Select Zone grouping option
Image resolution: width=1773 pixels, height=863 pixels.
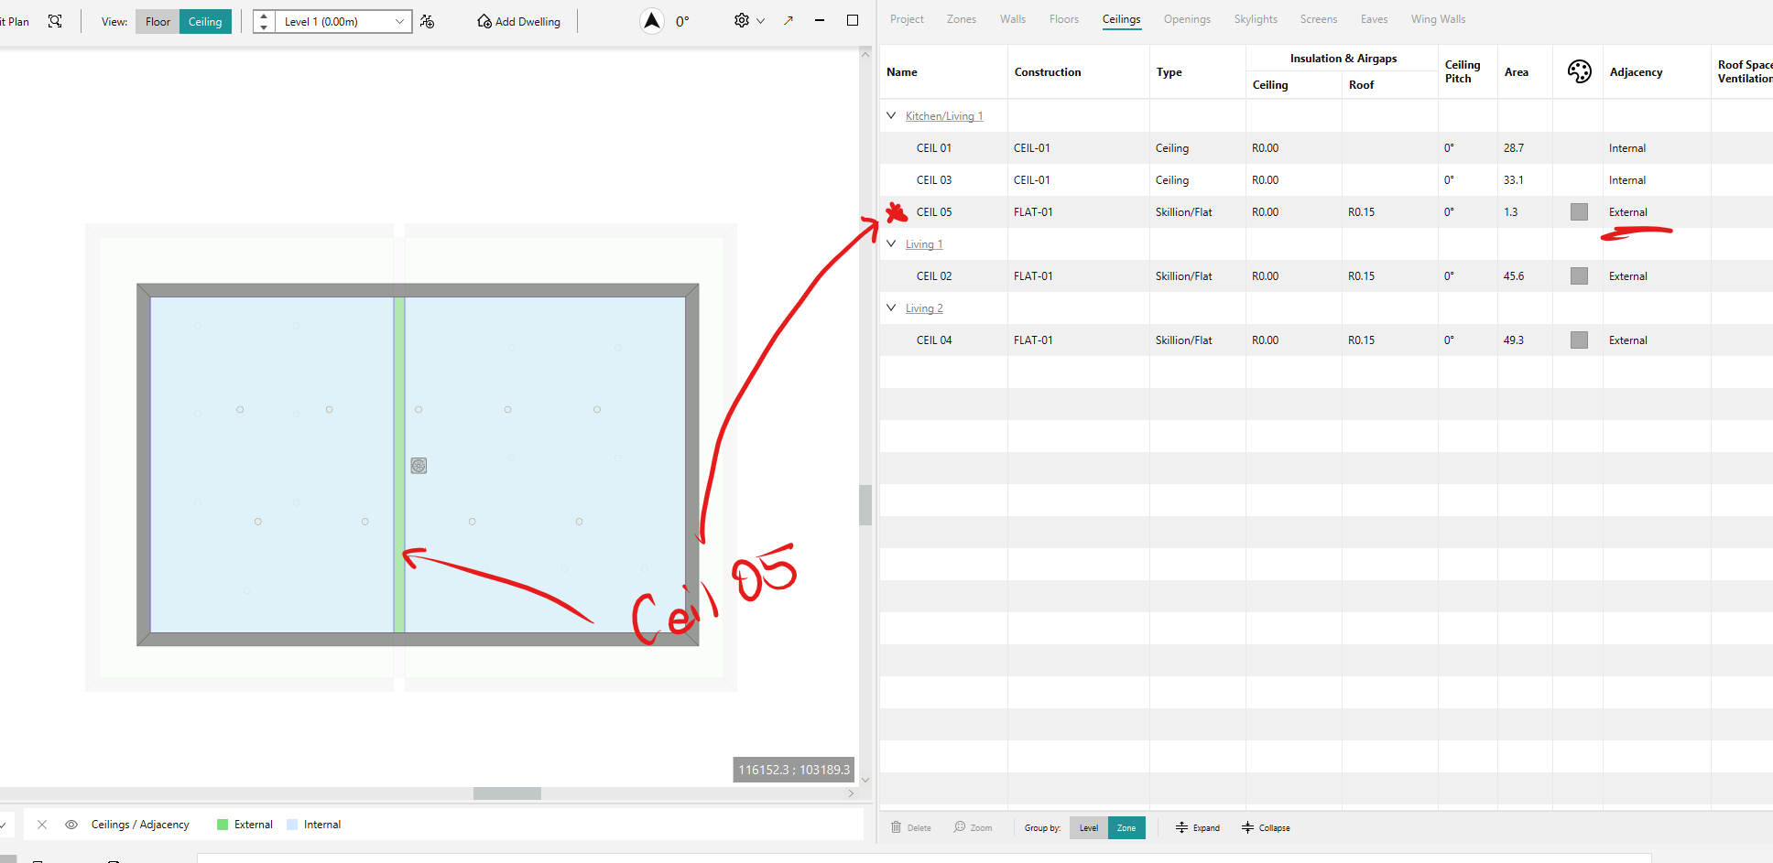(x=1126, y=827)
